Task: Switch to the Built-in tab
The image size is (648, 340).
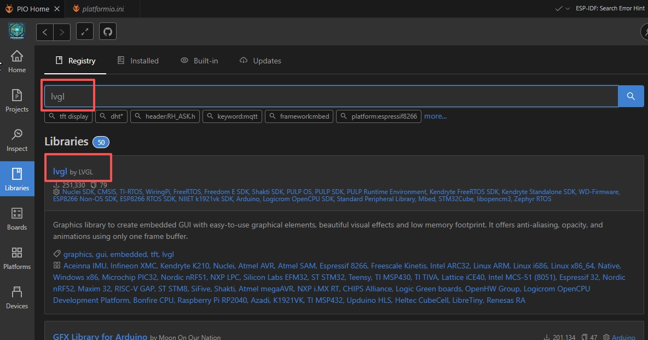Action: point(199,61)
